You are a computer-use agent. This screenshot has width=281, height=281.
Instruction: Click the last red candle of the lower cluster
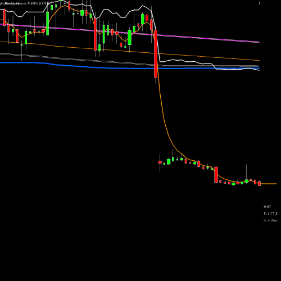tap(259, 183)
